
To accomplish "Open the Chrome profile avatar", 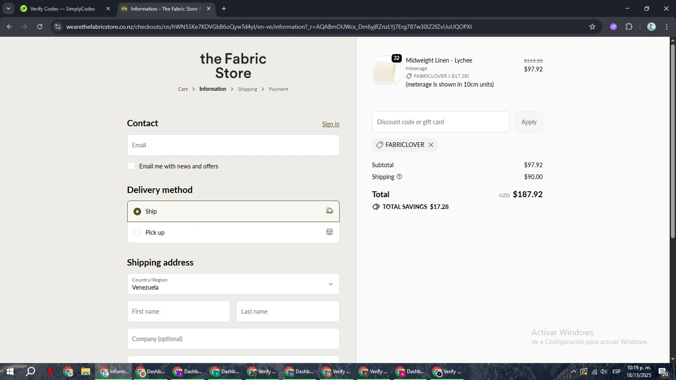I will [651, 27].
